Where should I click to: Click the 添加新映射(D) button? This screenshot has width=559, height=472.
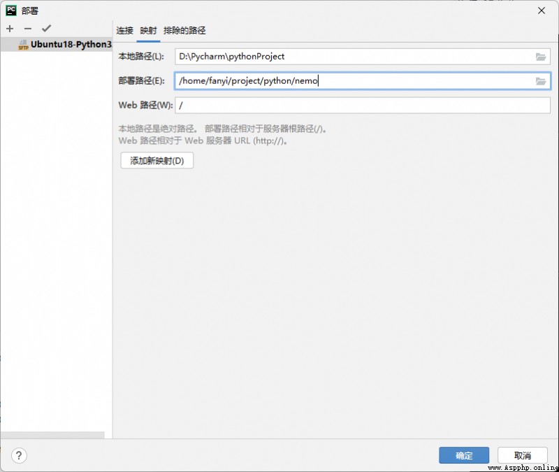pyautogui.click(x=157, y=161)
